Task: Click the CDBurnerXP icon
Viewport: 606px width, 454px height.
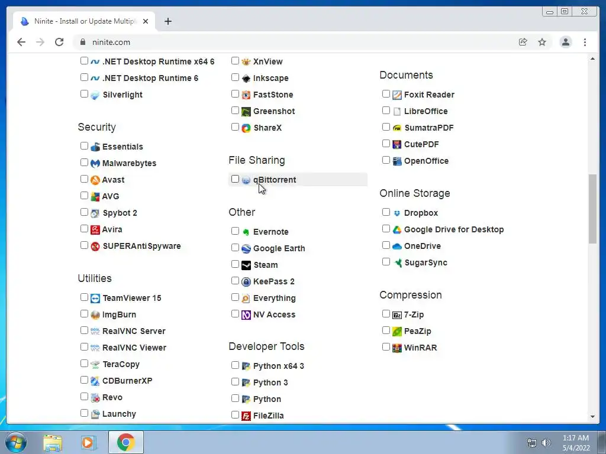Action: tap(95, 381)
